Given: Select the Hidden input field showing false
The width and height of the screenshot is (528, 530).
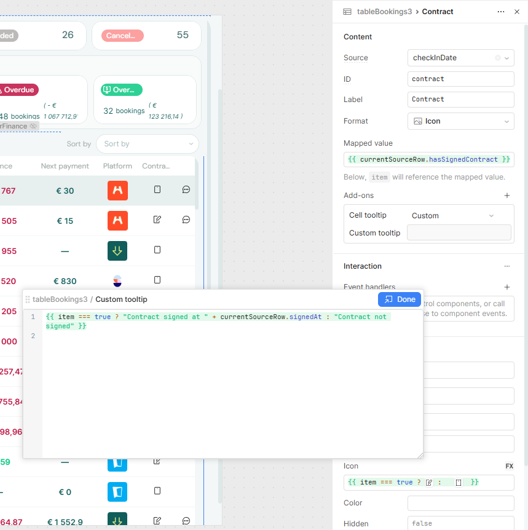Looking at the screenshot, I should pos(460,523).
